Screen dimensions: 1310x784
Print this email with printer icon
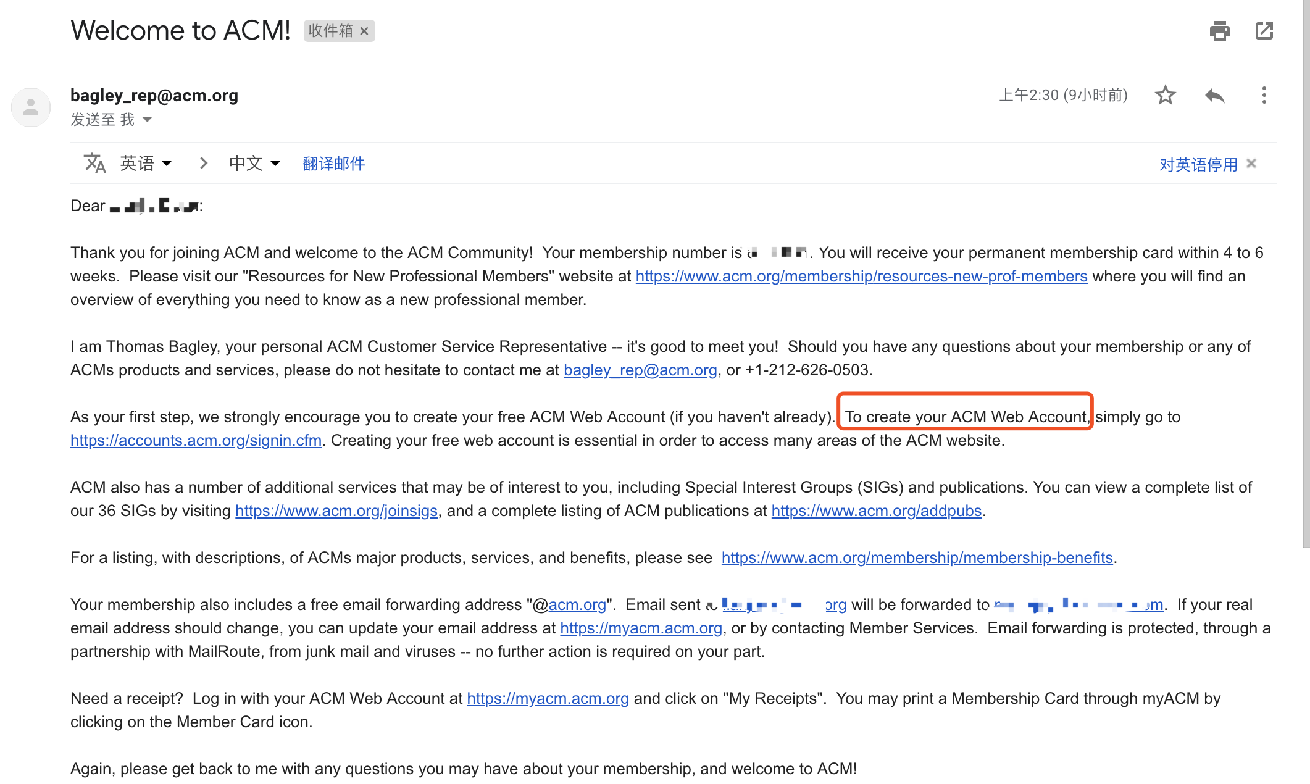point(1219,31)
